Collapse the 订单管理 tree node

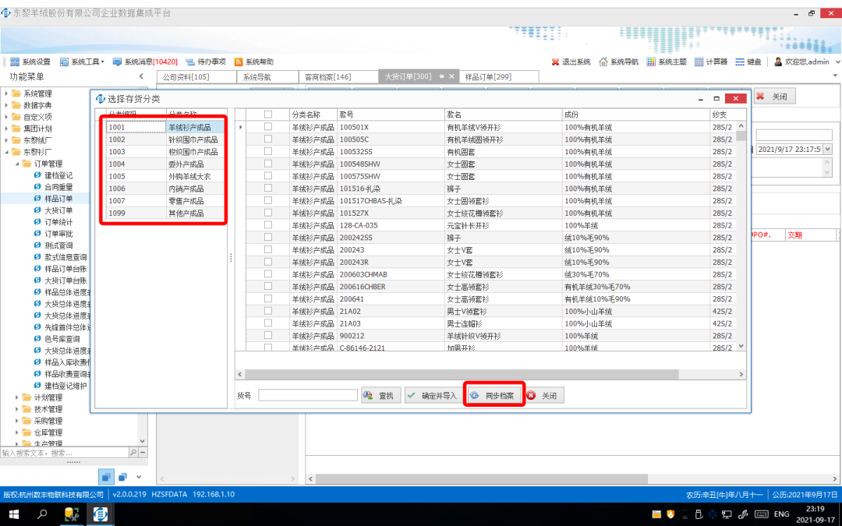[x=17, y=164]
